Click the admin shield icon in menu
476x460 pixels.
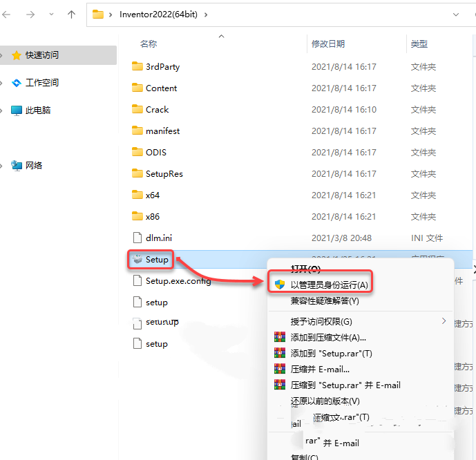280,285
